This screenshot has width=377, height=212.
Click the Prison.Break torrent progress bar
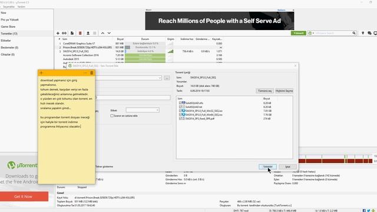(x=145, y=48)
